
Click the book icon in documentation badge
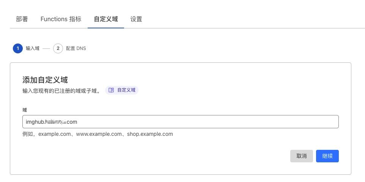pos(111,90)
